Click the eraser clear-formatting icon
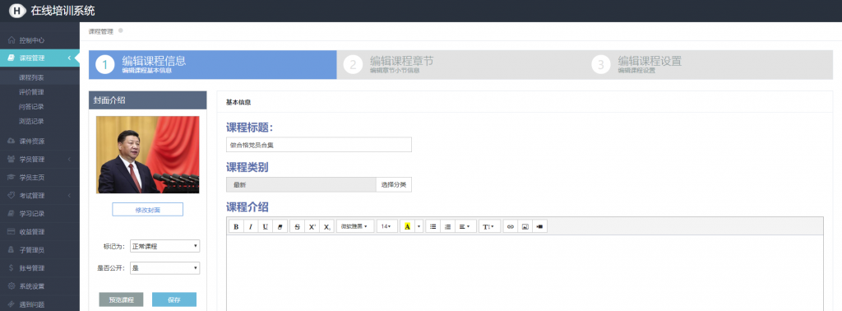The image size is (842, 311). [x=280, y=227]
